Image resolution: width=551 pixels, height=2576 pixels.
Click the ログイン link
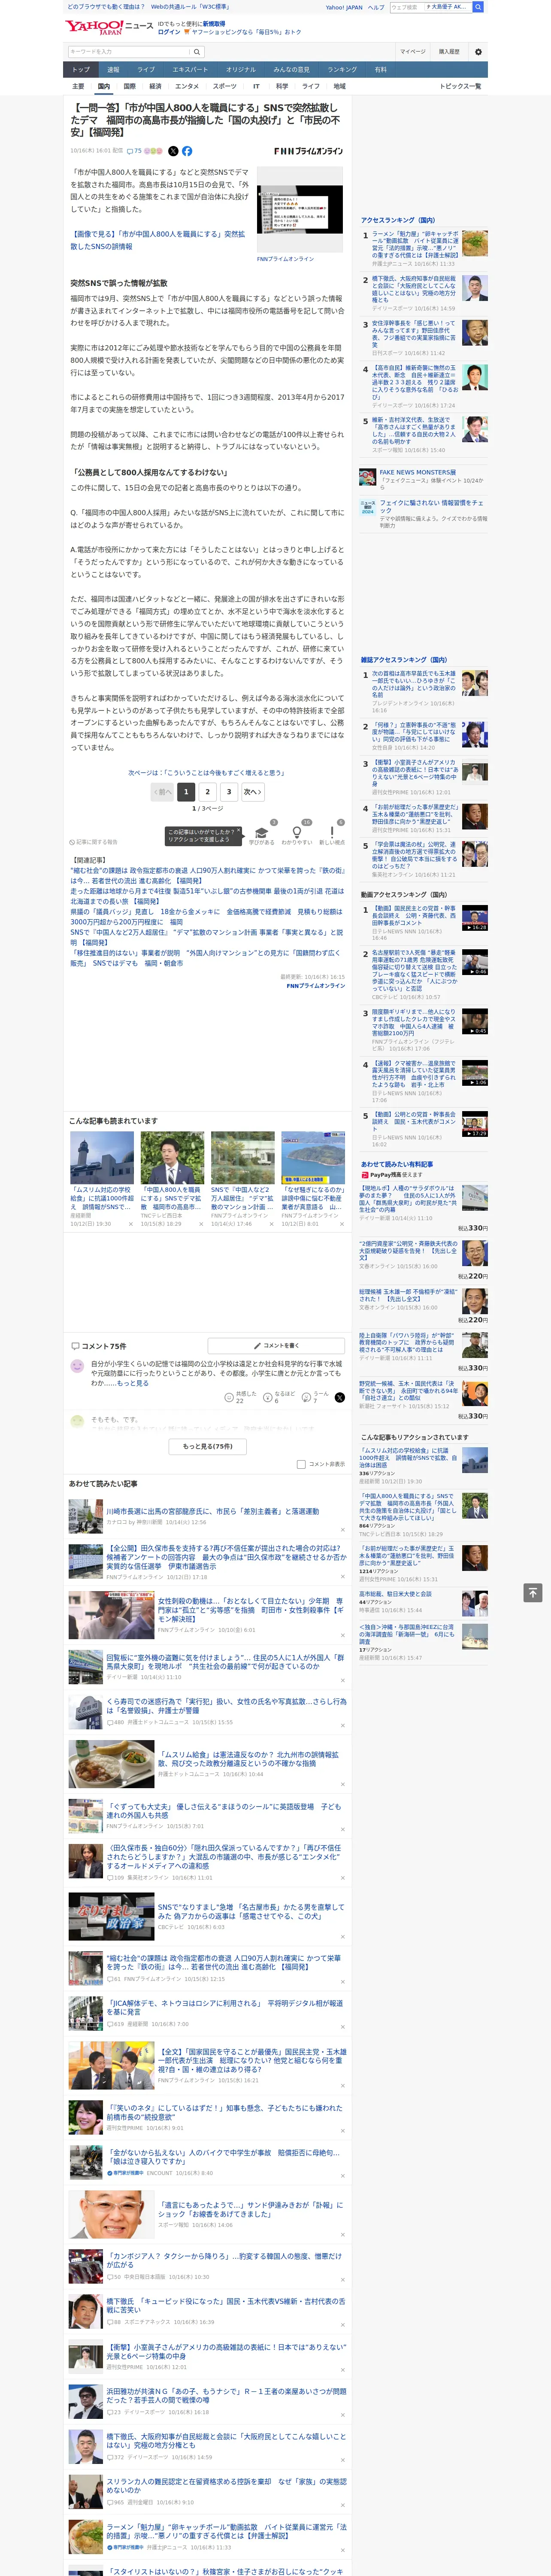169,32
